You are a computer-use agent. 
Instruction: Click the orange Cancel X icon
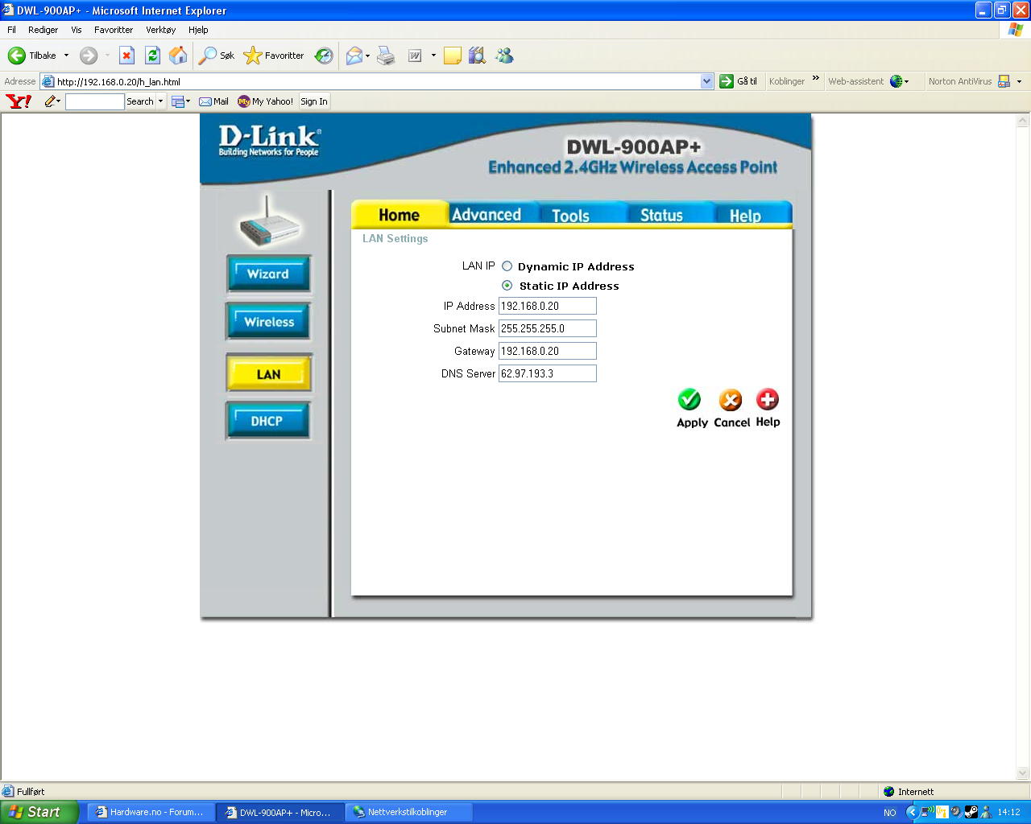(731, 399)
